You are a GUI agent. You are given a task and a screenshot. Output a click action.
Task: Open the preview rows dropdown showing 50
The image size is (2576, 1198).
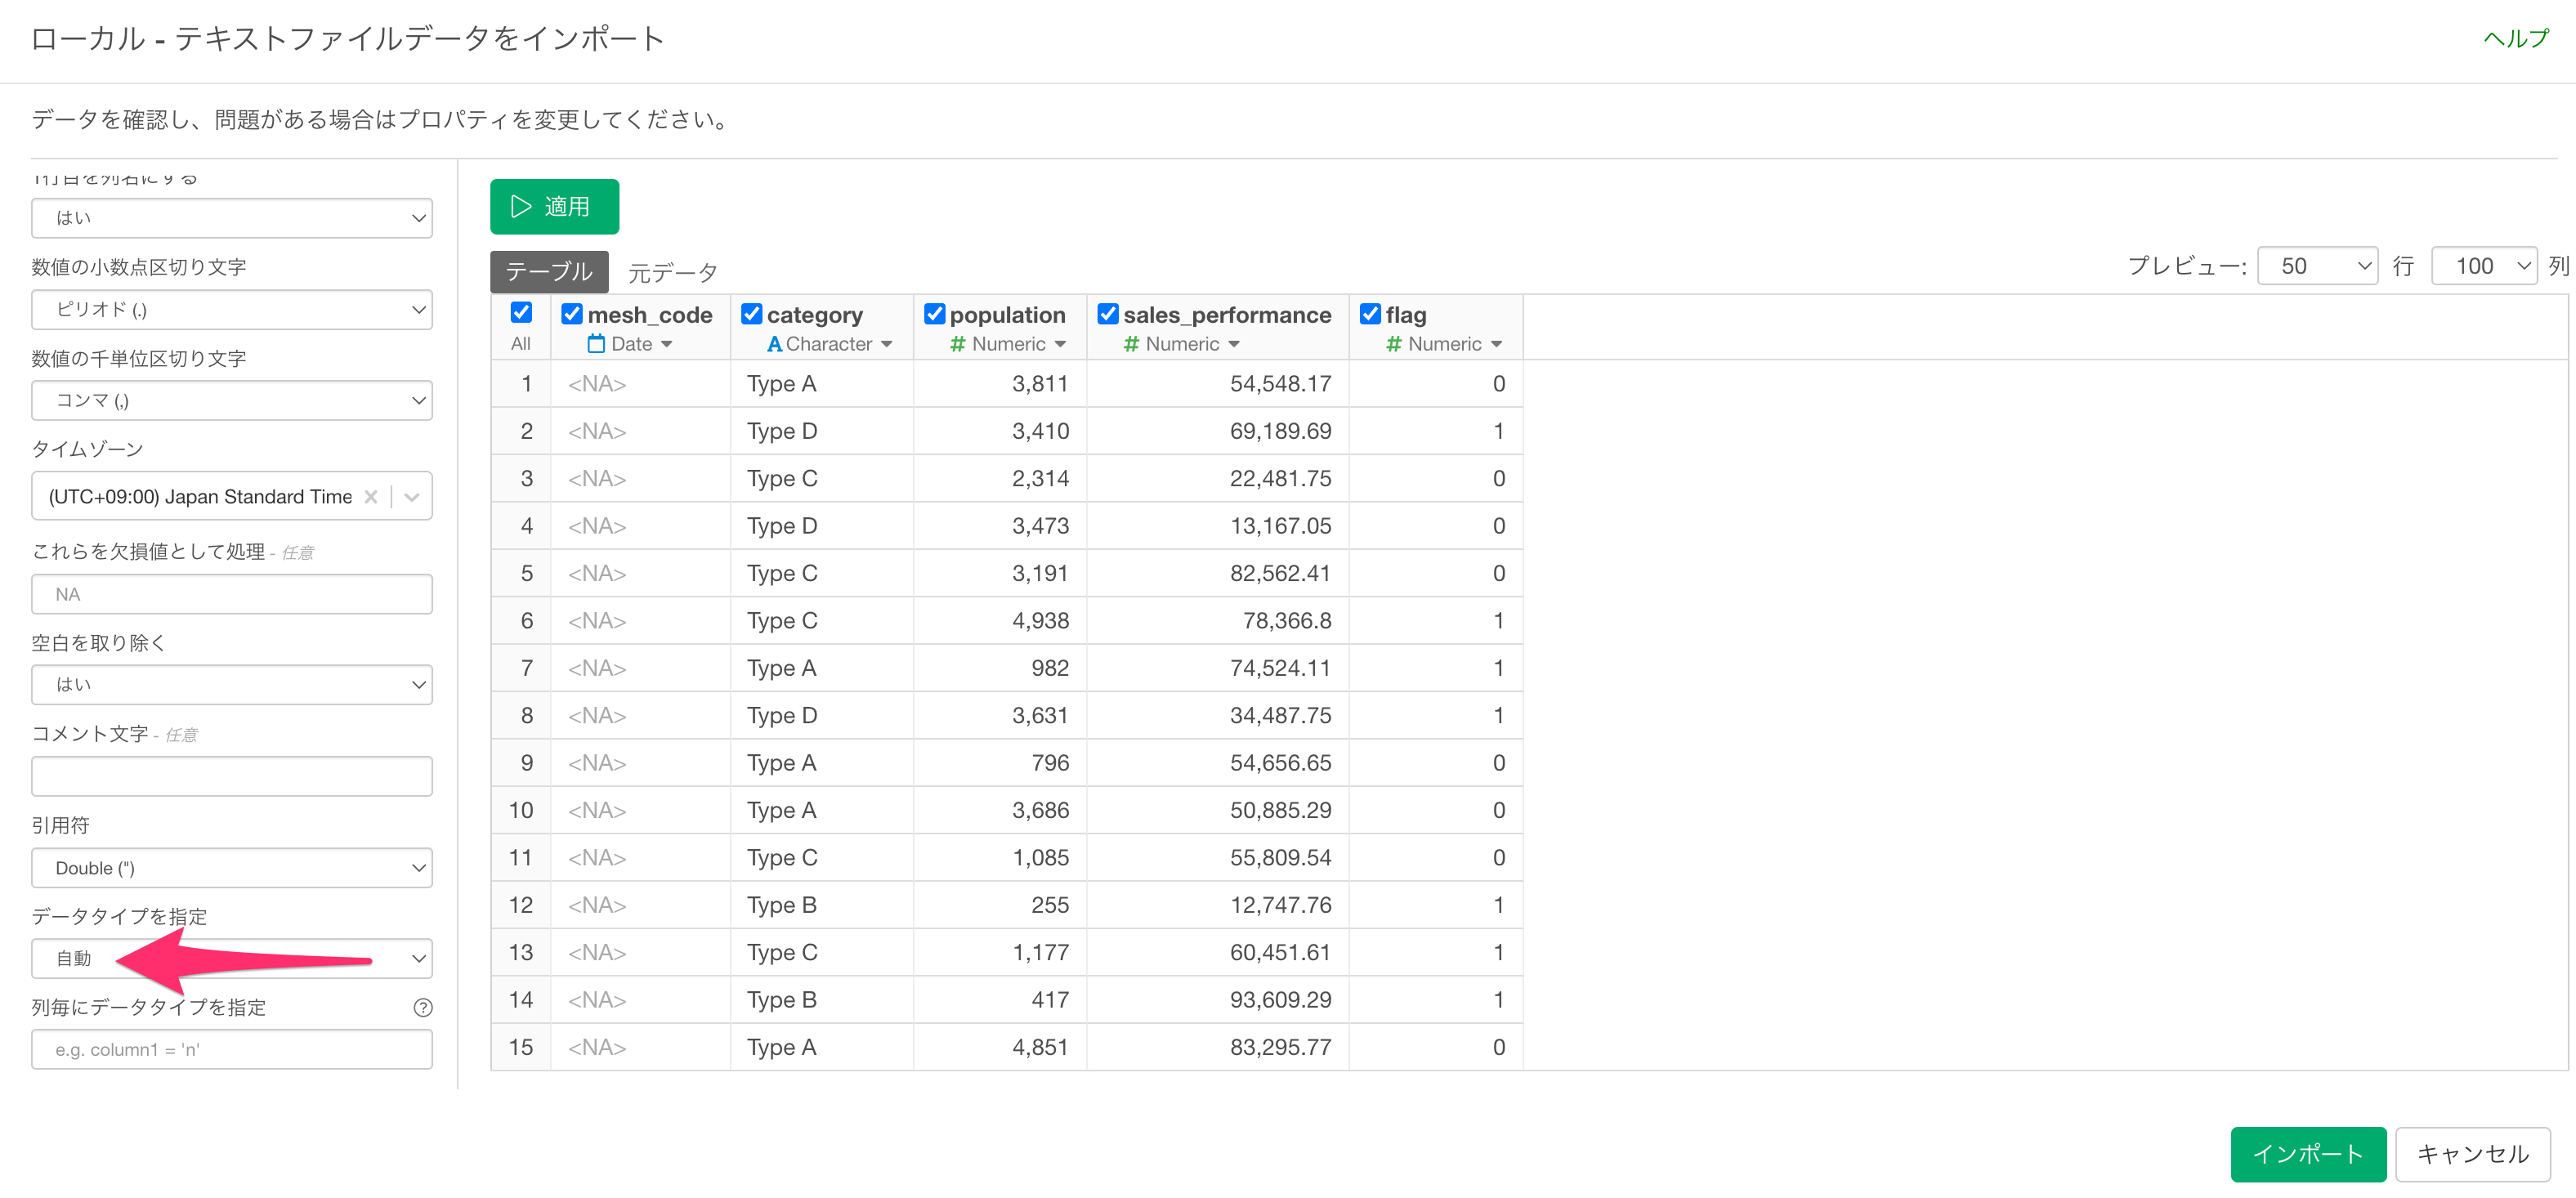click(x=2316, y=266)
